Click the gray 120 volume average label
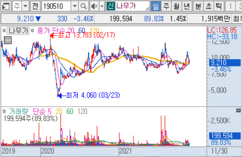The width and height of the screenshot is (242, 157). pyautogui.click(x=83, y=111)
